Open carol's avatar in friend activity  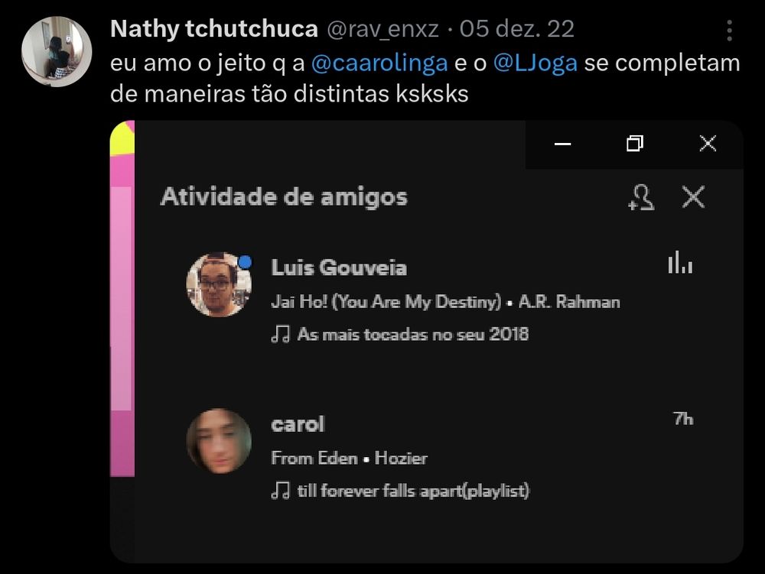coord(219,442)
